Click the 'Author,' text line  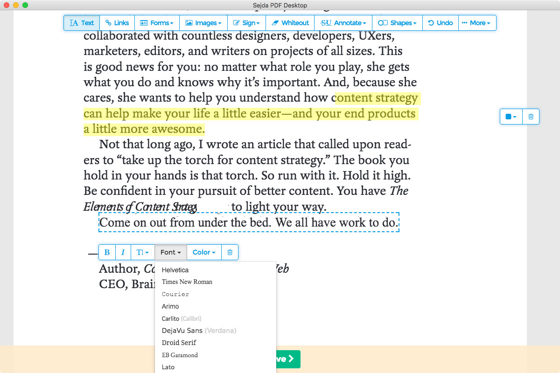click(119, 269)
